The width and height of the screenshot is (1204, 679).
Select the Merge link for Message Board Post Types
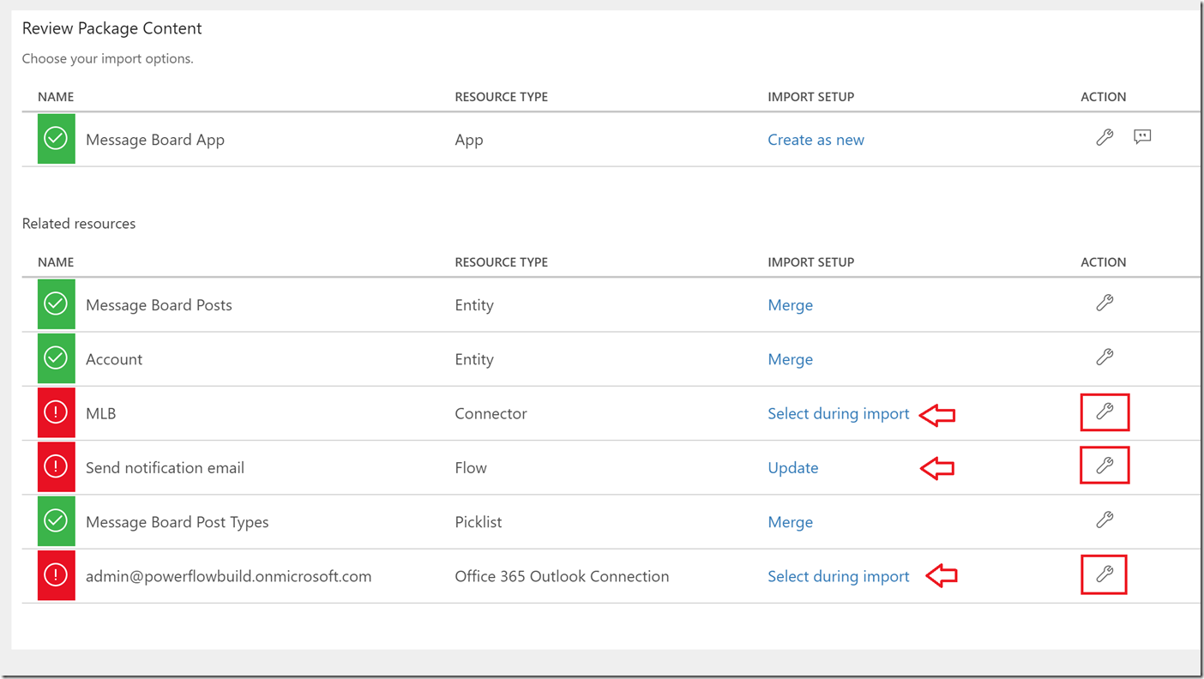tap(790, 521)
